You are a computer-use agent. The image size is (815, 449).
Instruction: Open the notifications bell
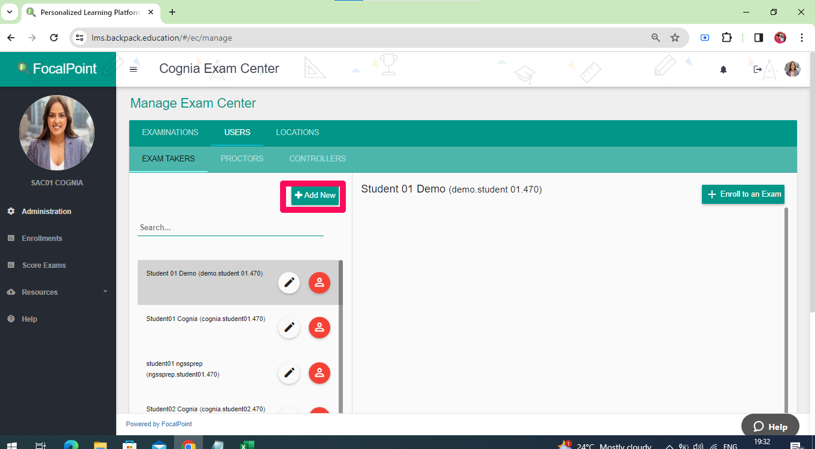pyautogui.click(x=723, y=69)
